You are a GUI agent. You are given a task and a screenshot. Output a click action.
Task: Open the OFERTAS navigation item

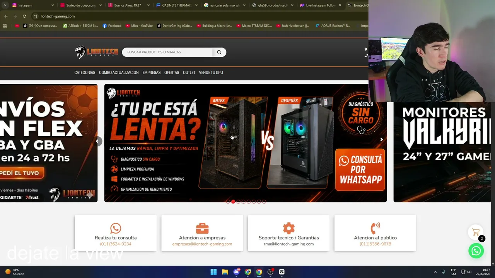tap(172, 73)
